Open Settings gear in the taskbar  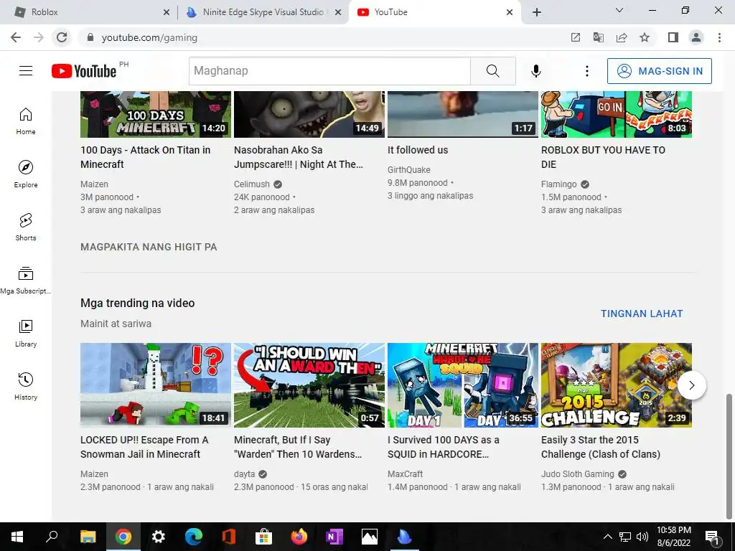coord(159,537)
